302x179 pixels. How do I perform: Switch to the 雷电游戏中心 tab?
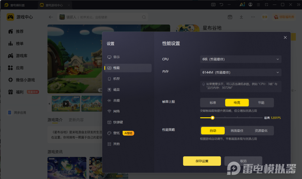tap(55, 5)
